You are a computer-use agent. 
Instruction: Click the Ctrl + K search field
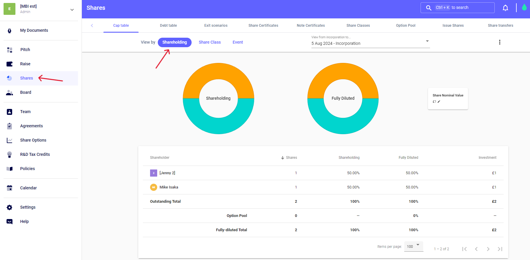click(457, 8)
